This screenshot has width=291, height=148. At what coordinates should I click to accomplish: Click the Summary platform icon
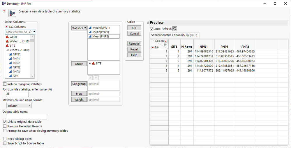(x=12, y=13)
